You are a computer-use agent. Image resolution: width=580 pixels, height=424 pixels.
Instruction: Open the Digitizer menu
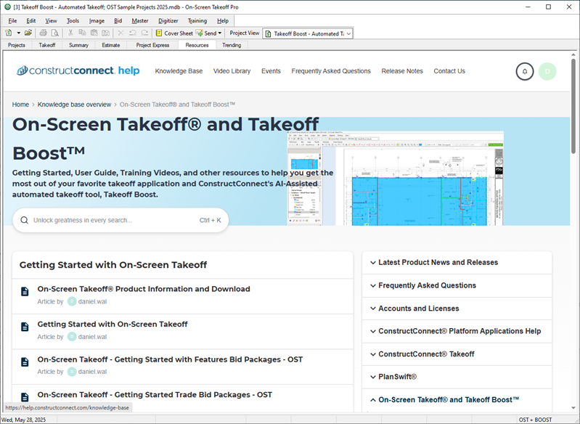click(x=168, y=21)
